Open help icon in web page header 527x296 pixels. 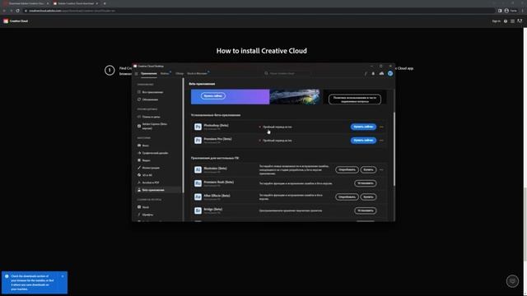click(506, 21)
